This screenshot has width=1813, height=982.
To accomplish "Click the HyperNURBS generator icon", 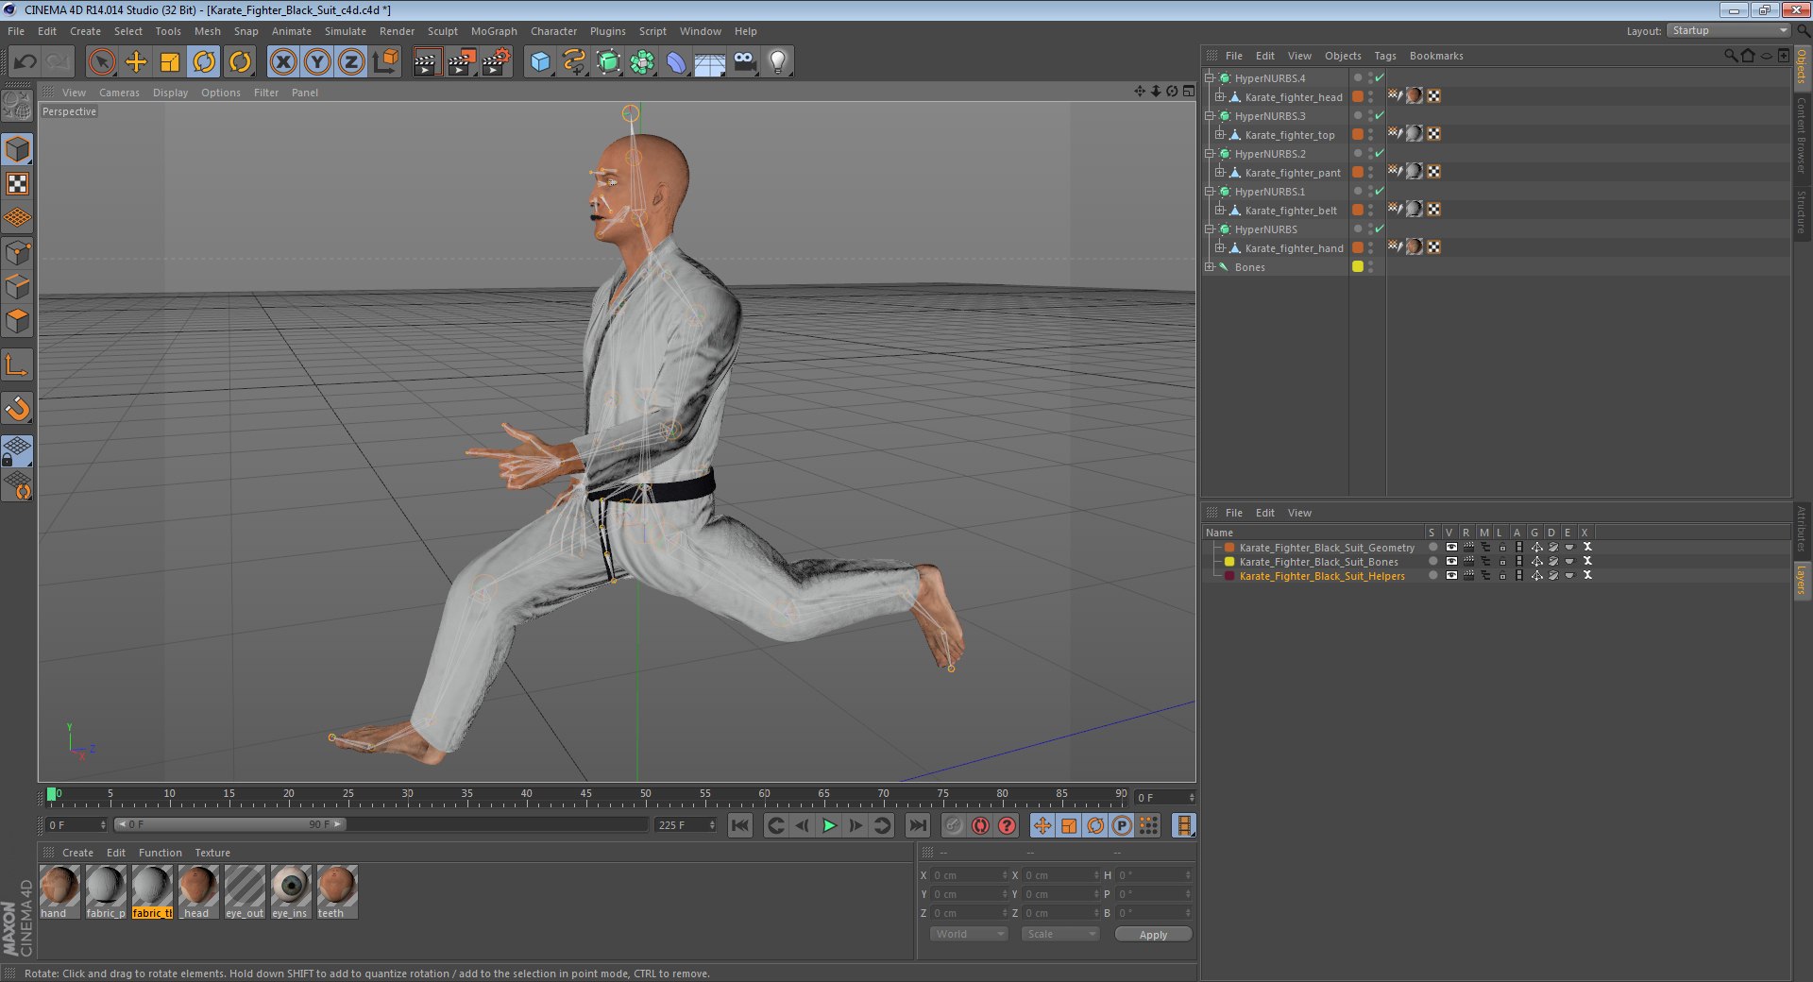I will click(x=609, y=62).
